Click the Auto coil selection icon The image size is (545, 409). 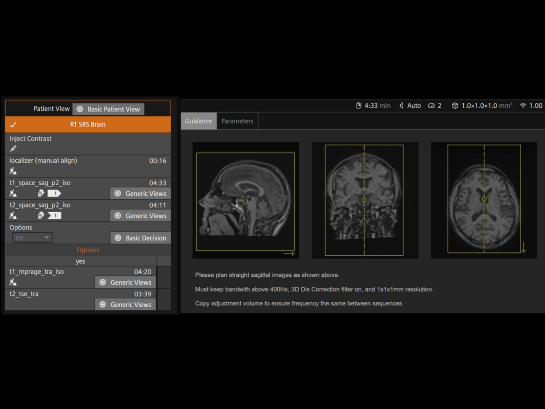click(x=401, y=106)
